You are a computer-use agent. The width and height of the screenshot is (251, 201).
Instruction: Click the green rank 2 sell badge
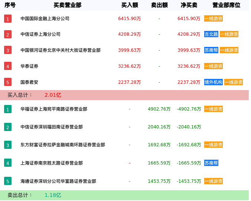tap(8, 127)
